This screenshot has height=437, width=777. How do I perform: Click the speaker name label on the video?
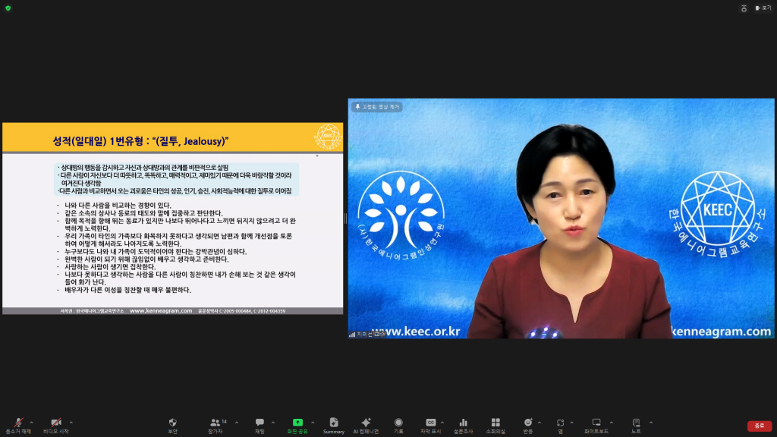click(x=368, y=335)
